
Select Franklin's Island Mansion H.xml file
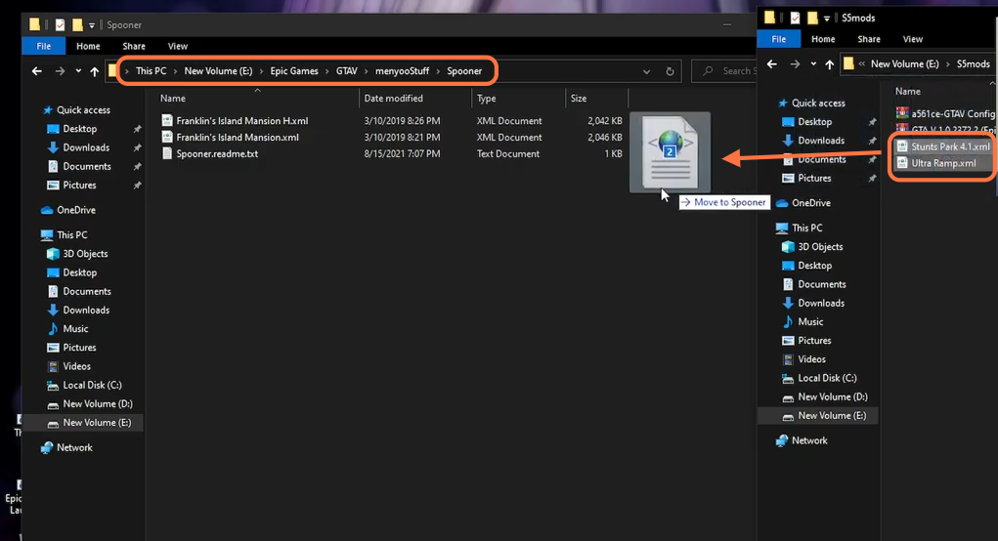click(241, 121)
